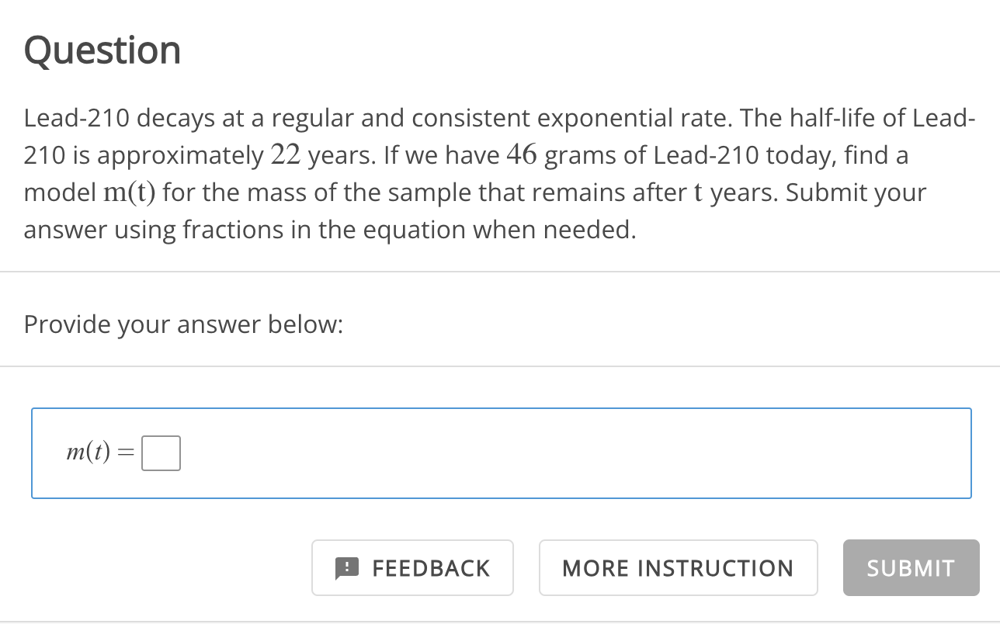
Task: Click the divider area below the question
Action: coord(500,271)
